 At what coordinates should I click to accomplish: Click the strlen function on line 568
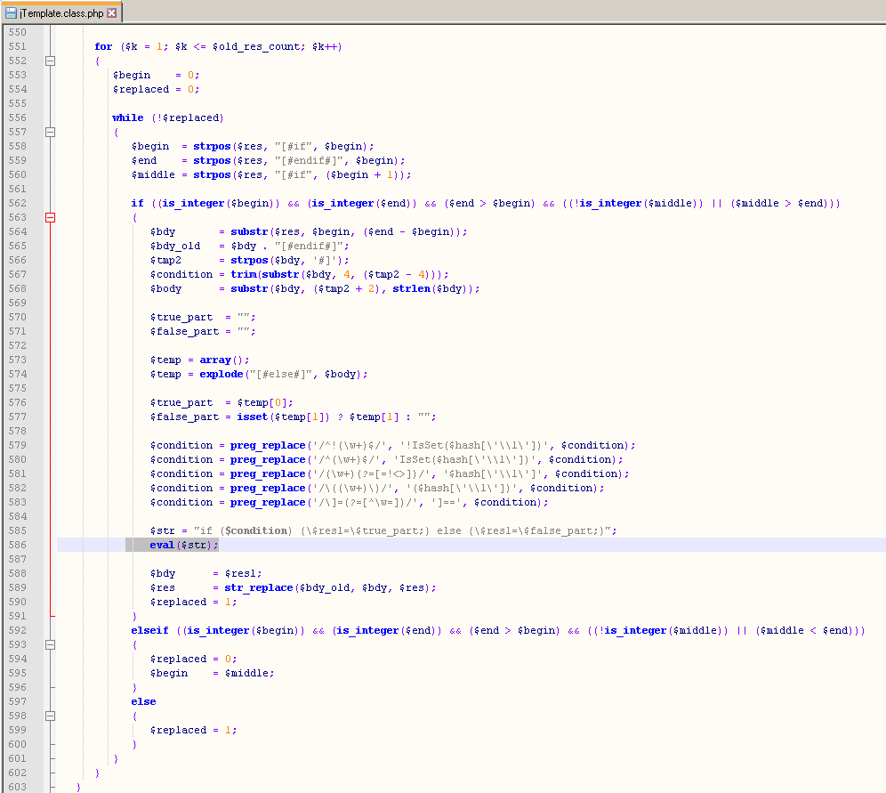pyautogui.click(x=410, y=288)
